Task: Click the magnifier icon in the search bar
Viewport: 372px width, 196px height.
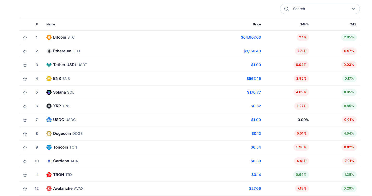Action: (x=286, y=9)
